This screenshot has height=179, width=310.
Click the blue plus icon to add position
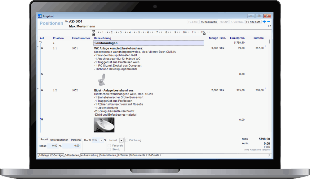(264, 22)
